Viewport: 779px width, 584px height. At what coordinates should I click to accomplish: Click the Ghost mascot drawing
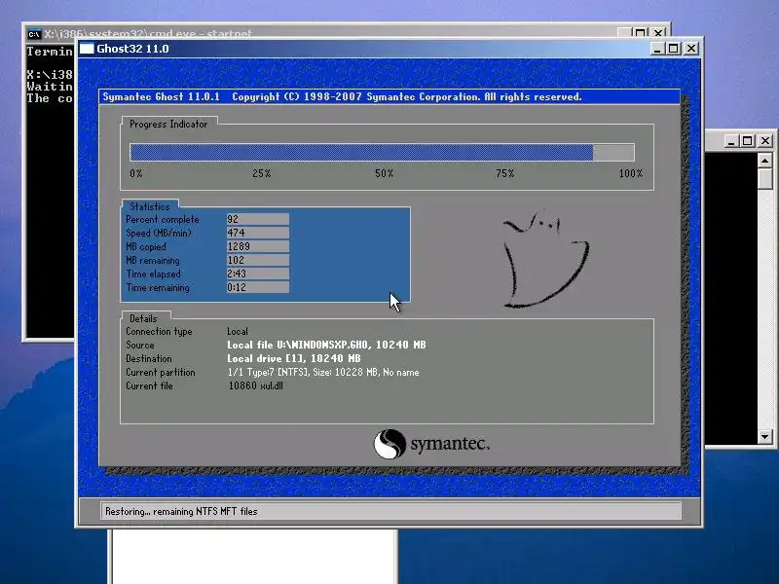(545, 258)
